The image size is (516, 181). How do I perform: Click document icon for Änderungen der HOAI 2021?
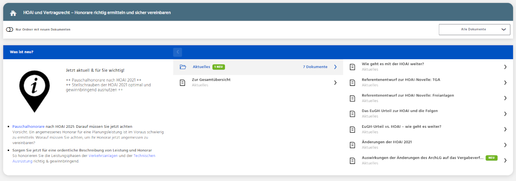pos(353,145)
